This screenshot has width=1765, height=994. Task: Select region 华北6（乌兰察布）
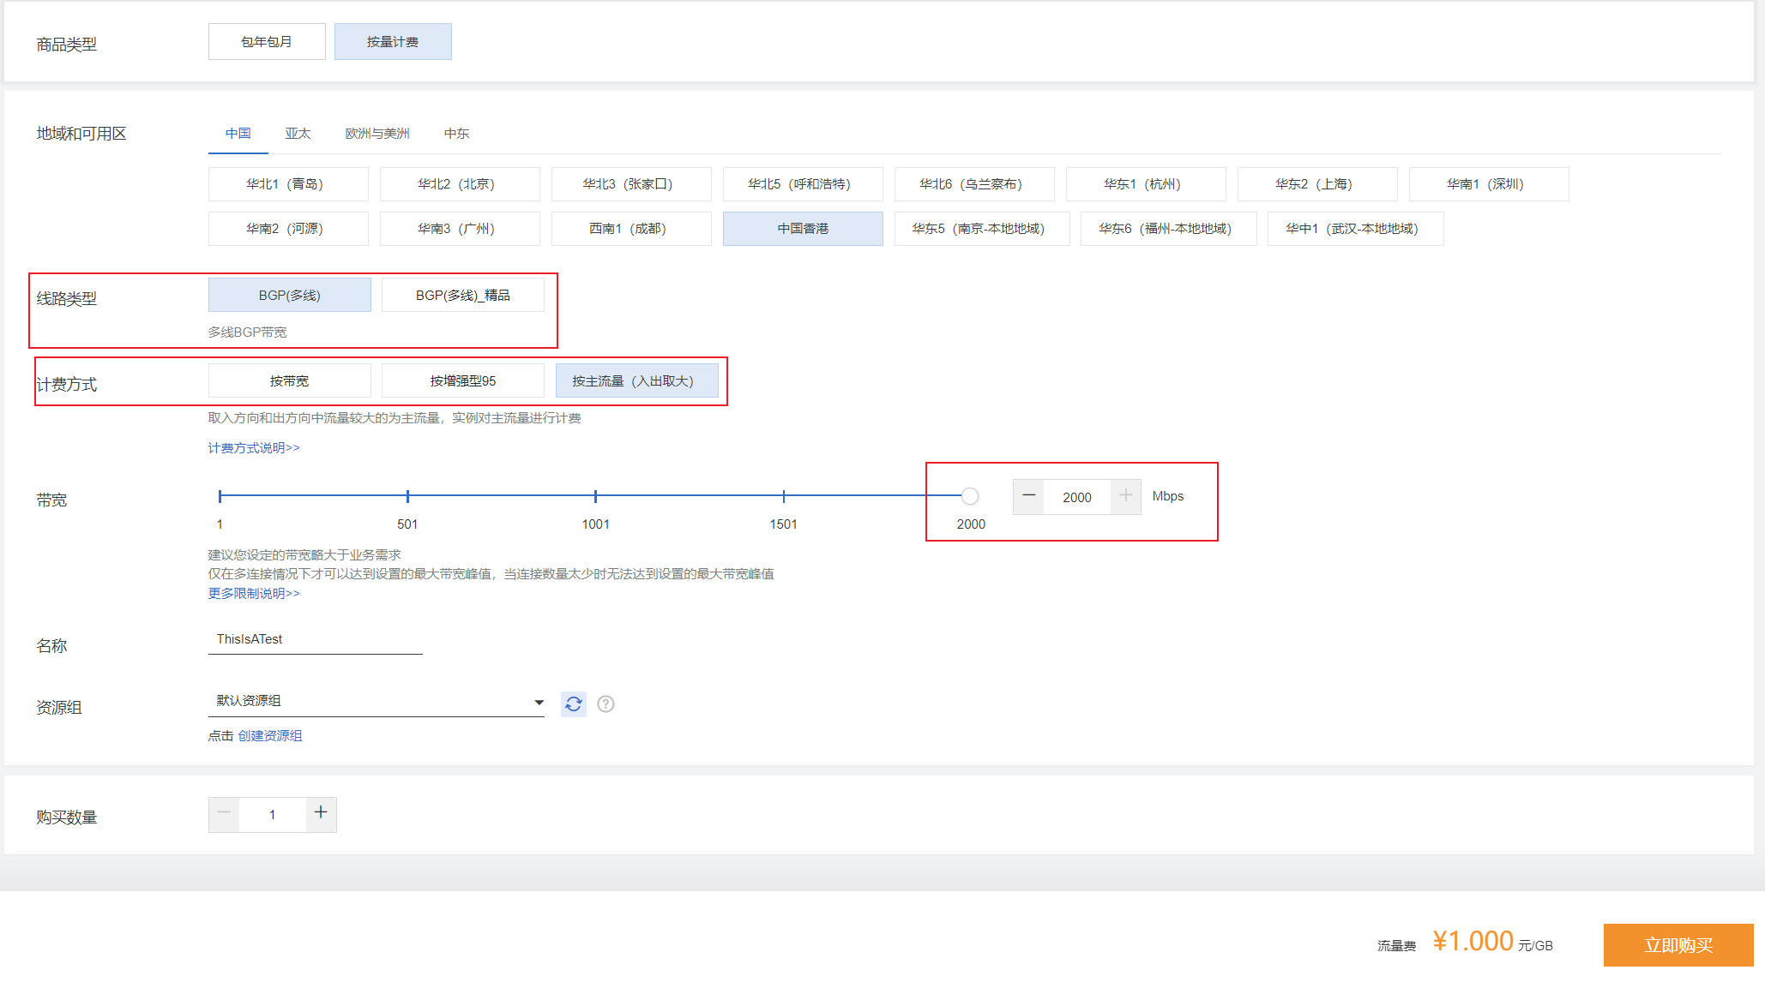coord(974,184)
